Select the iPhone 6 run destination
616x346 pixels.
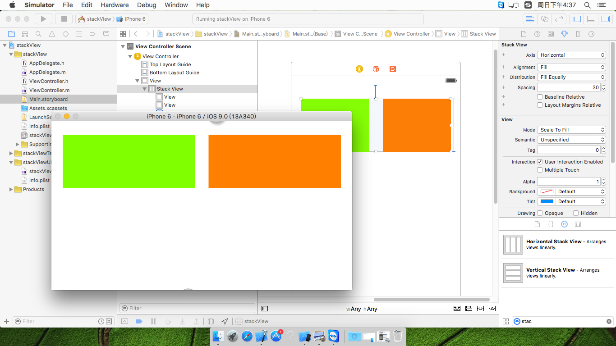click(131, 19)
